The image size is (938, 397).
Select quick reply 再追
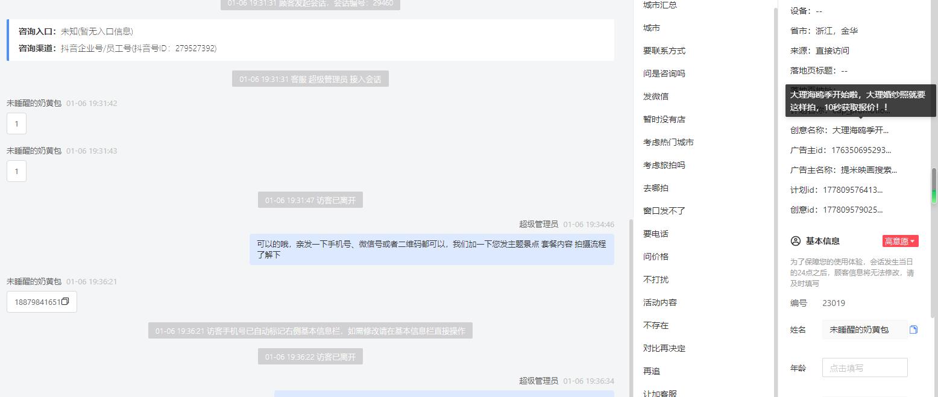pos(651,371)
